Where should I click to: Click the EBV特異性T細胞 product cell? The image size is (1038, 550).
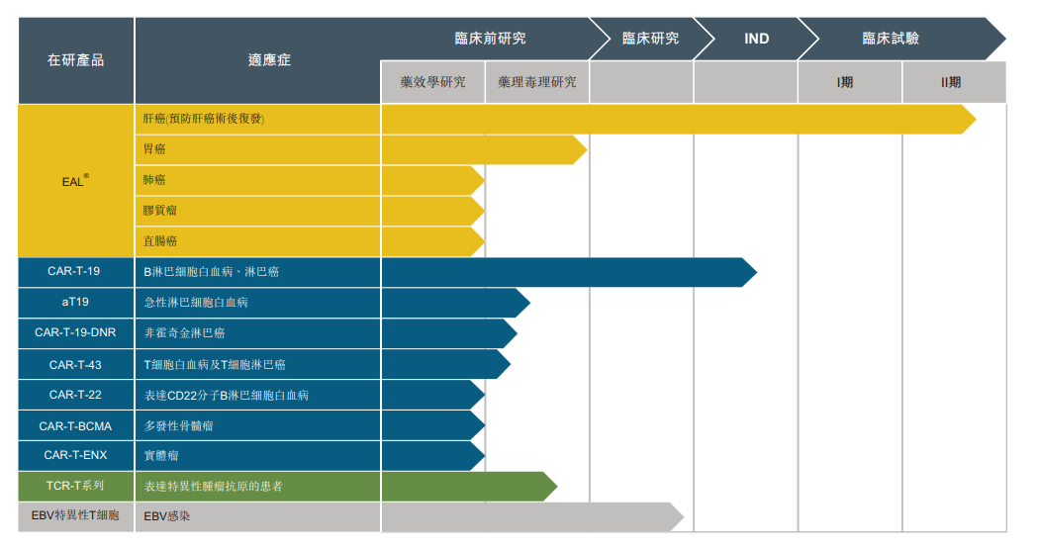(76, 517)
